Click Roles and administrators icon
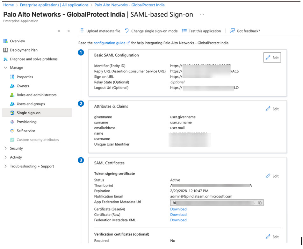Viewport: 303px width, 249px height. click(x=12, y=95)
